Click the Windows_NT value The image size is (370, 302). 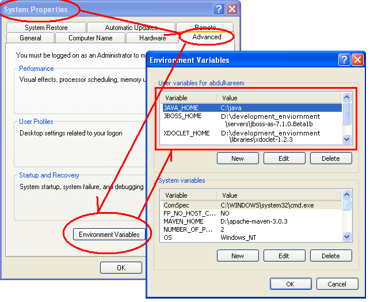(238, 237)
